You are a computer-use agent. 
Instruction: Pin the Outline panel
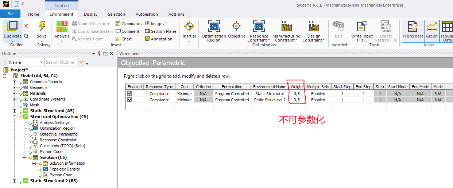(x=99, y=54)
